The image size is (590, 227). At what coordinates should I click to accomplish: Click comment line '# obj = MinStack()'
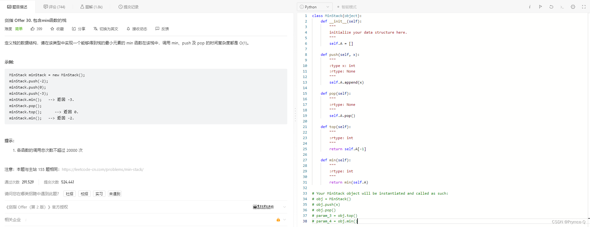[331, 199]
